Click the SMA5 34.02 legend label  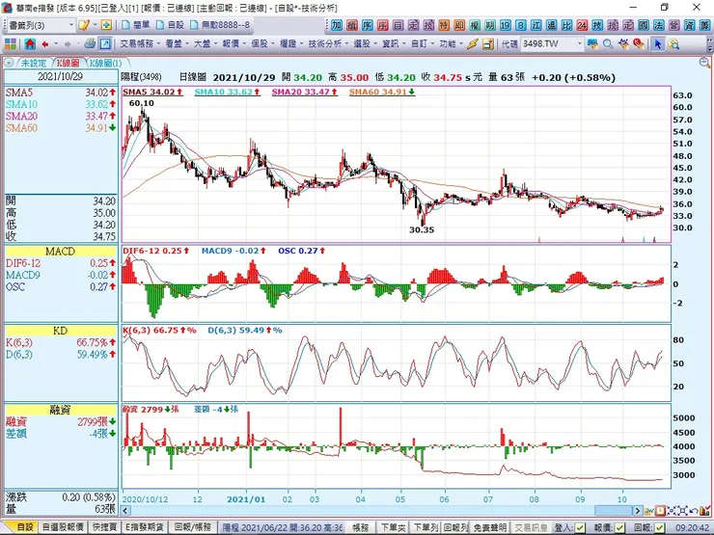152,92
